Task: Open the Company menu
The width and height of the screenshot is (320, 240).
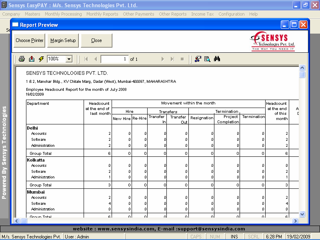Action: pyautogui.click(x=11, y=14)
